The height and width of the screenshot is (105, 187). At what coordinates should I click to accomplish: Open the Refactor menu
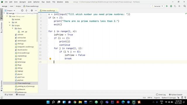(x=36, y=2)
